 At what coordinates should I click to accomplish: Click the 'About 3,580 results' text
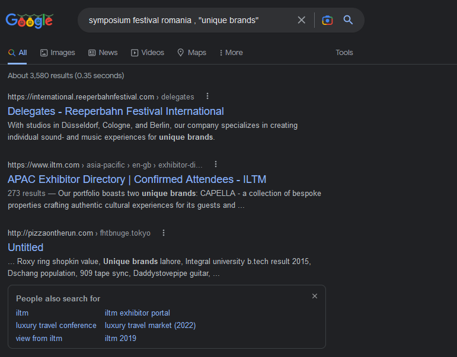point(66,76)
